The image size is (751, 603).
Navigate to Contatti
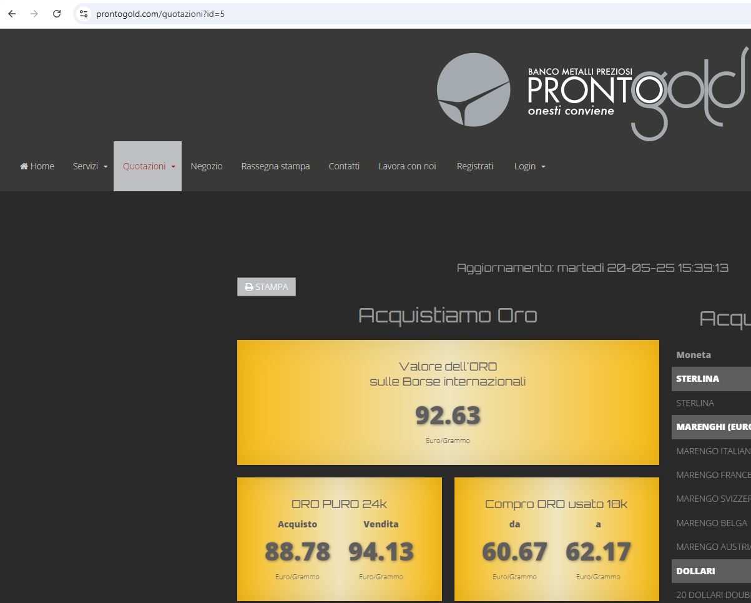point(344,166)
